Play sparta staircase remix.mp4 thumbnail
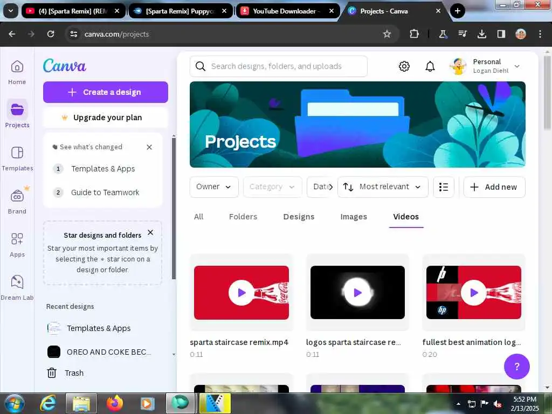 point(241,293)
